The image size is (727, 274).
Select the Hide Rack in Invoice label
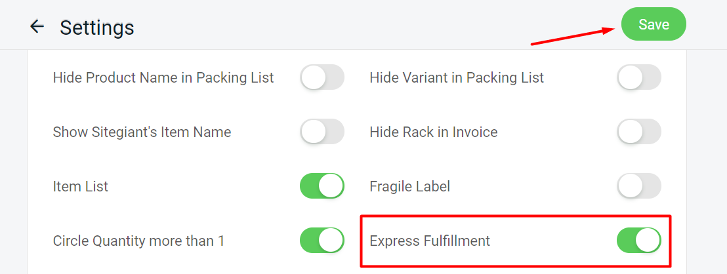tap(434, 132)
